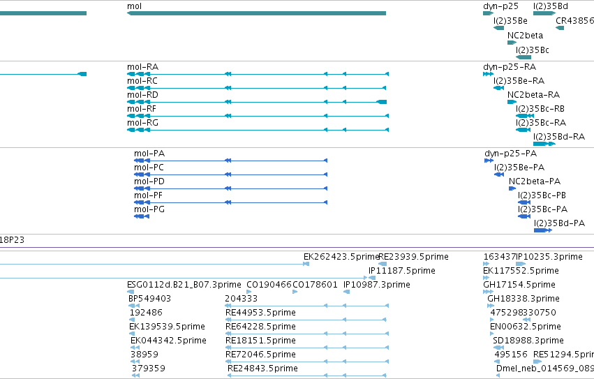The image size is (594, 379).
Task: Click the RE18151.5prime EST label
Action: click(x=260, y=341)
